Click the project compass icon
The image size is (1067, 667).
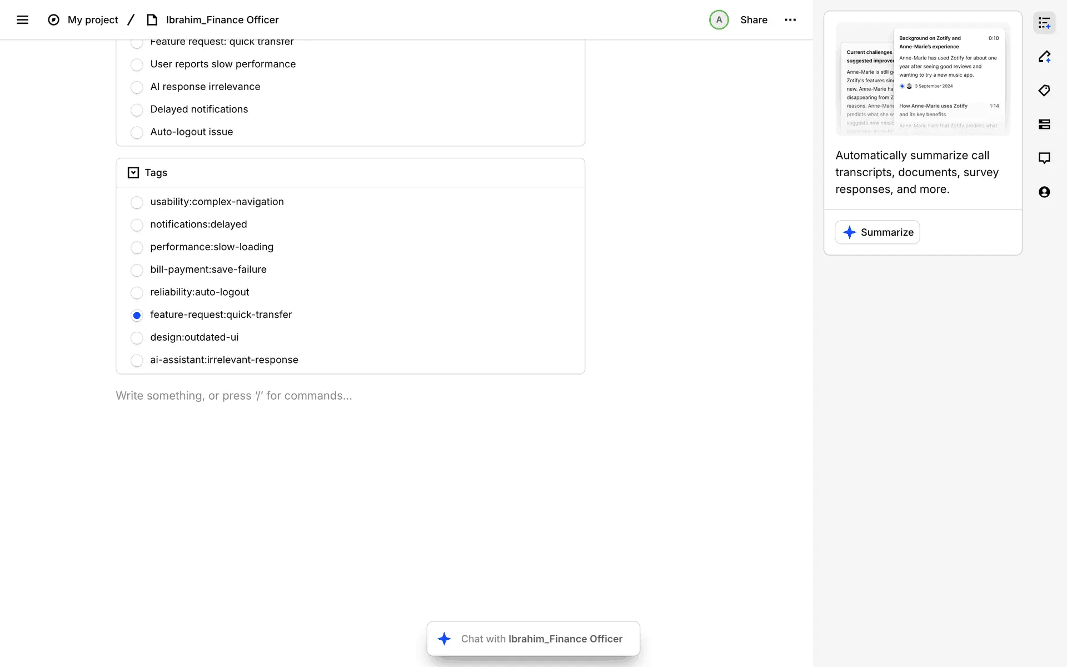[53, 20]
